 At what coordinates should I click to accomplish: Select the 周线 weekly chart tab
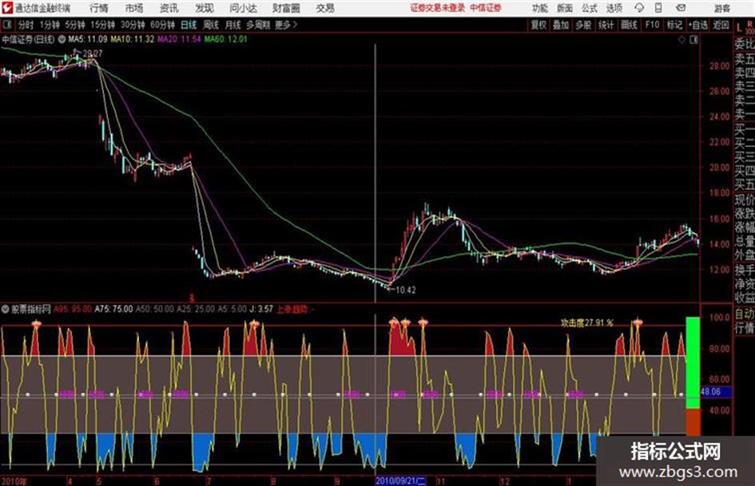pyautogui.click(x=211, y=25)
